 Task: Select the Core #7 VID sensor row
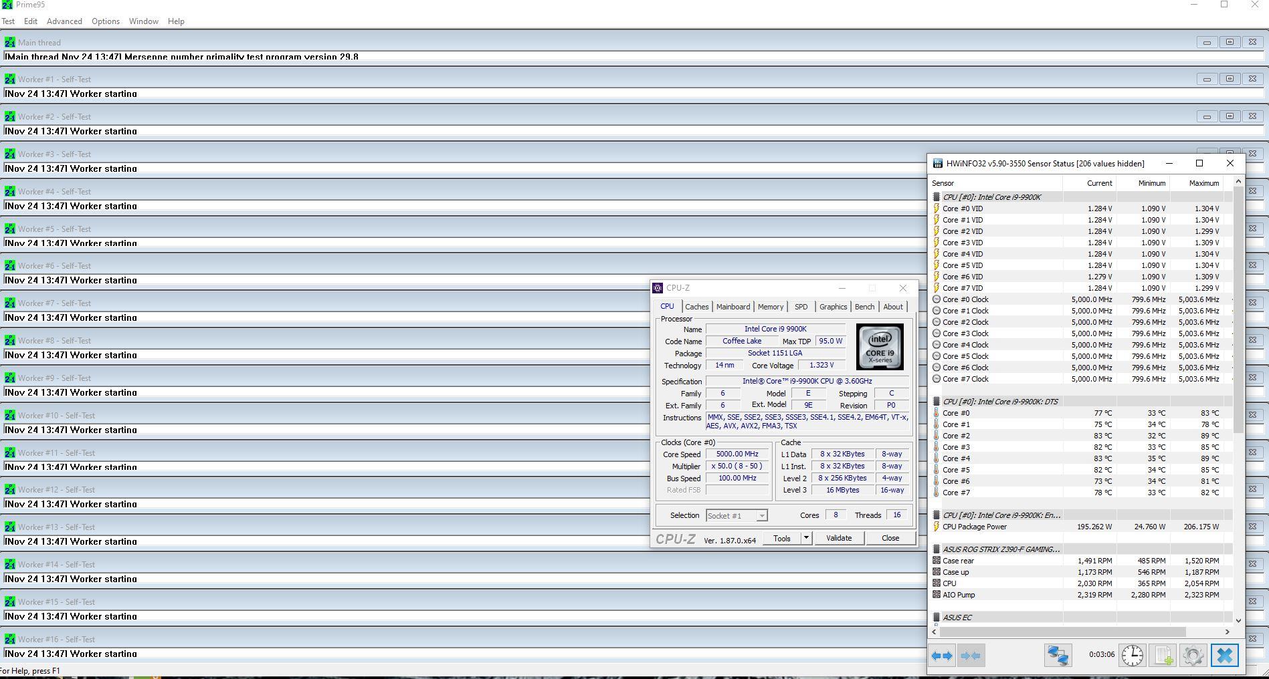click(1081, 288)
